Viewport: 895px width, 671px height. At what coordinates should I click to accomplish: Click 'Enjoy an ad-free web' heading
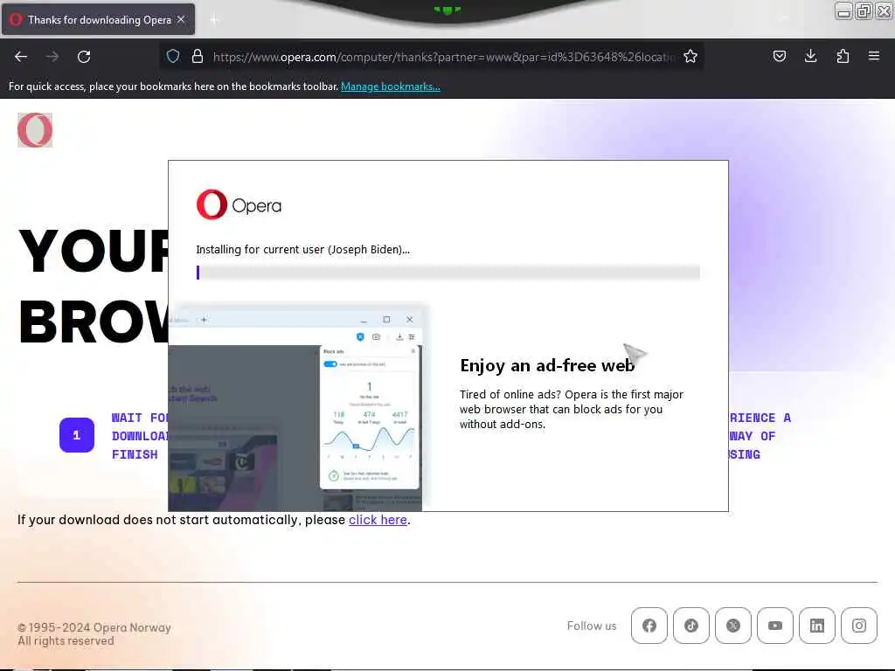(x=547, y=365)
